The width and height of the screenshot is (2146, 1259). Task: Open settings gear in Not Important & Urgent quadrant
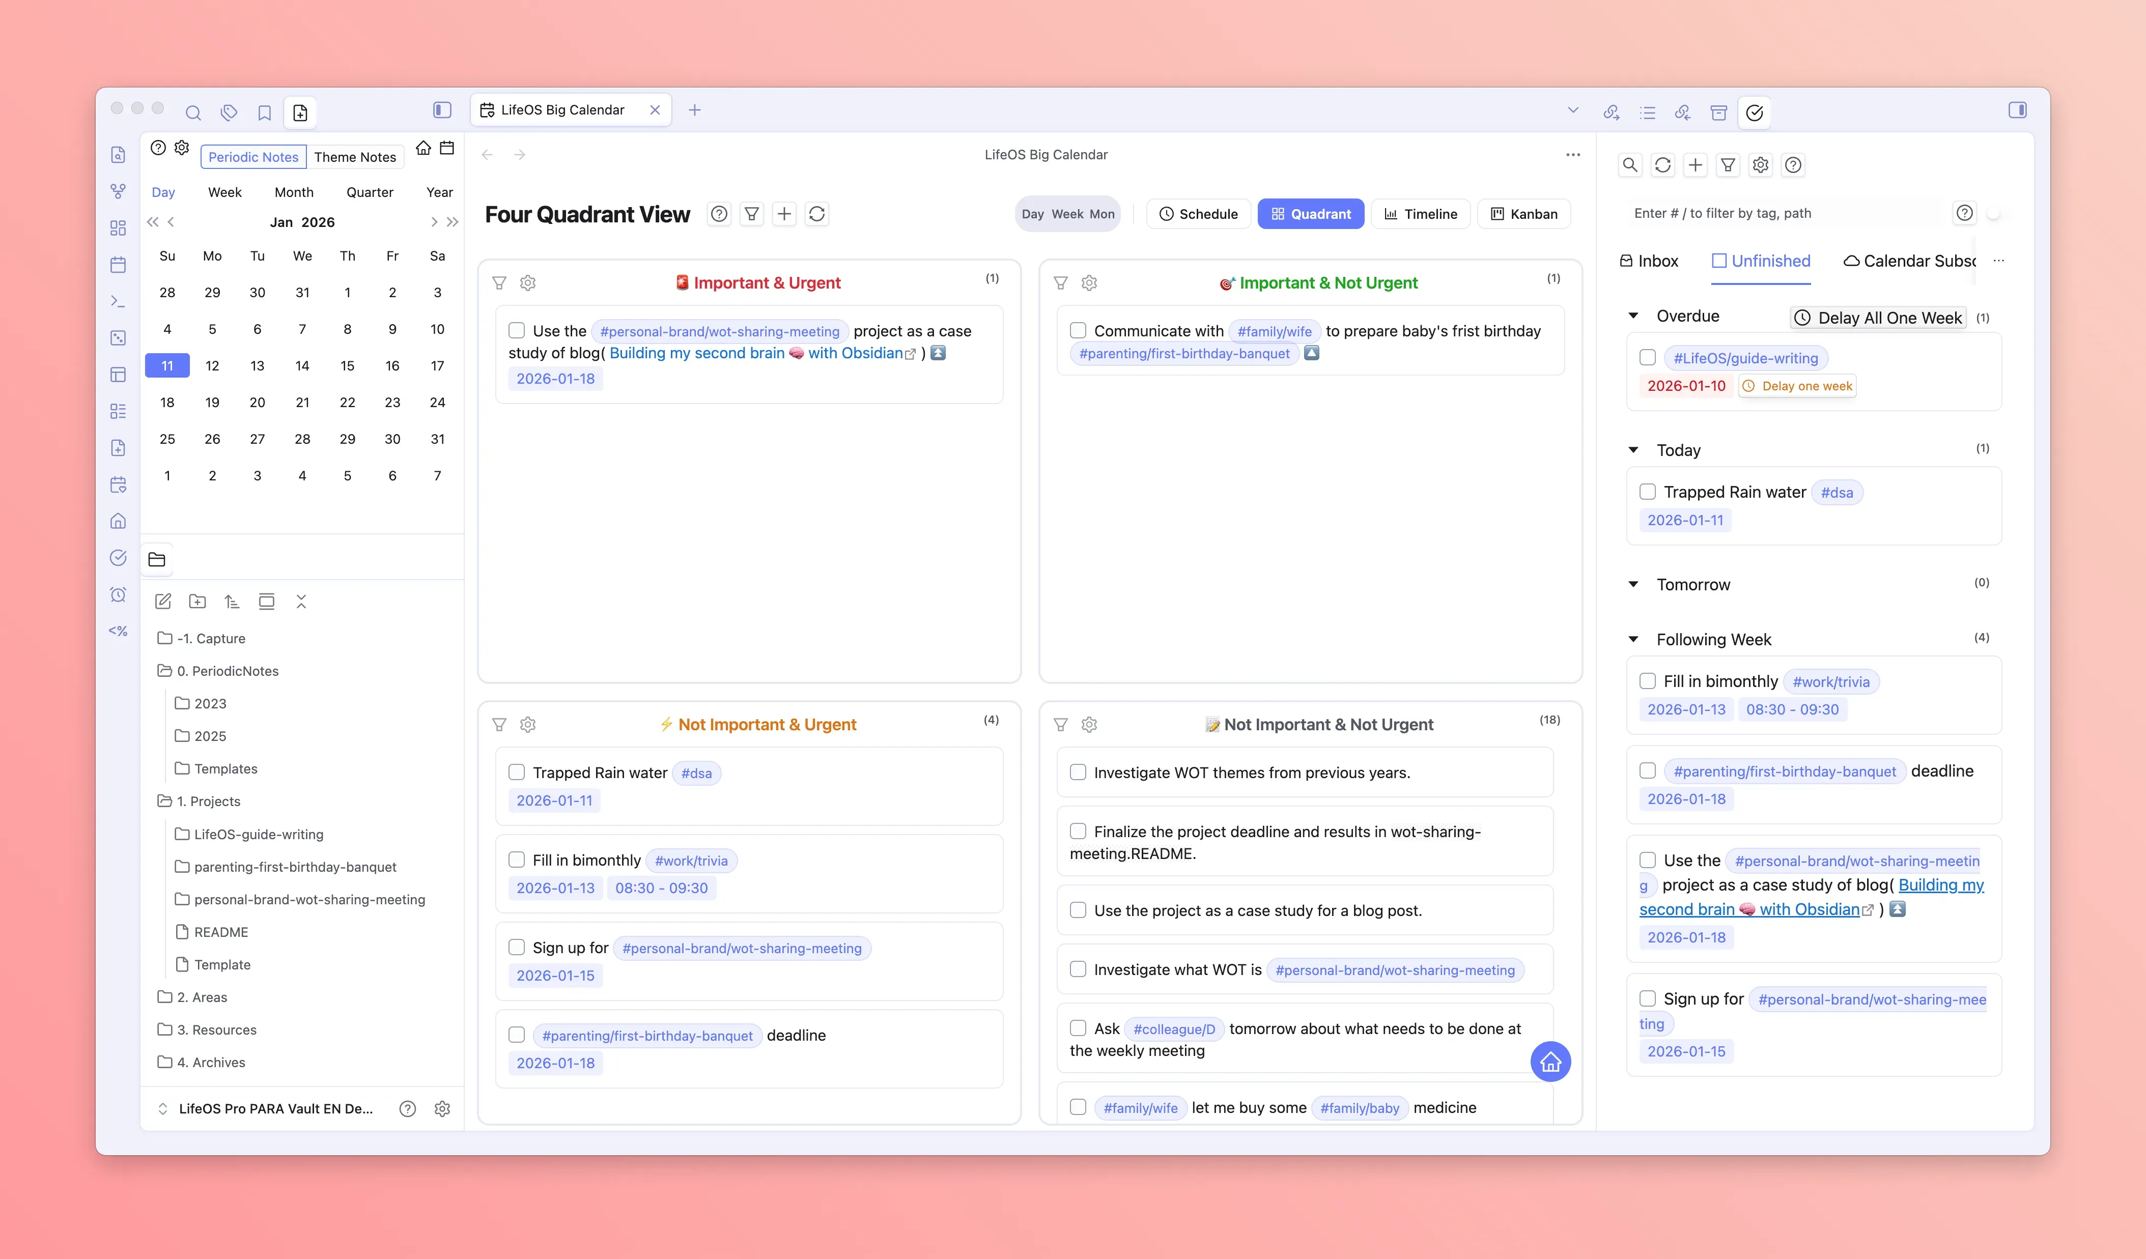coord(528,725)
